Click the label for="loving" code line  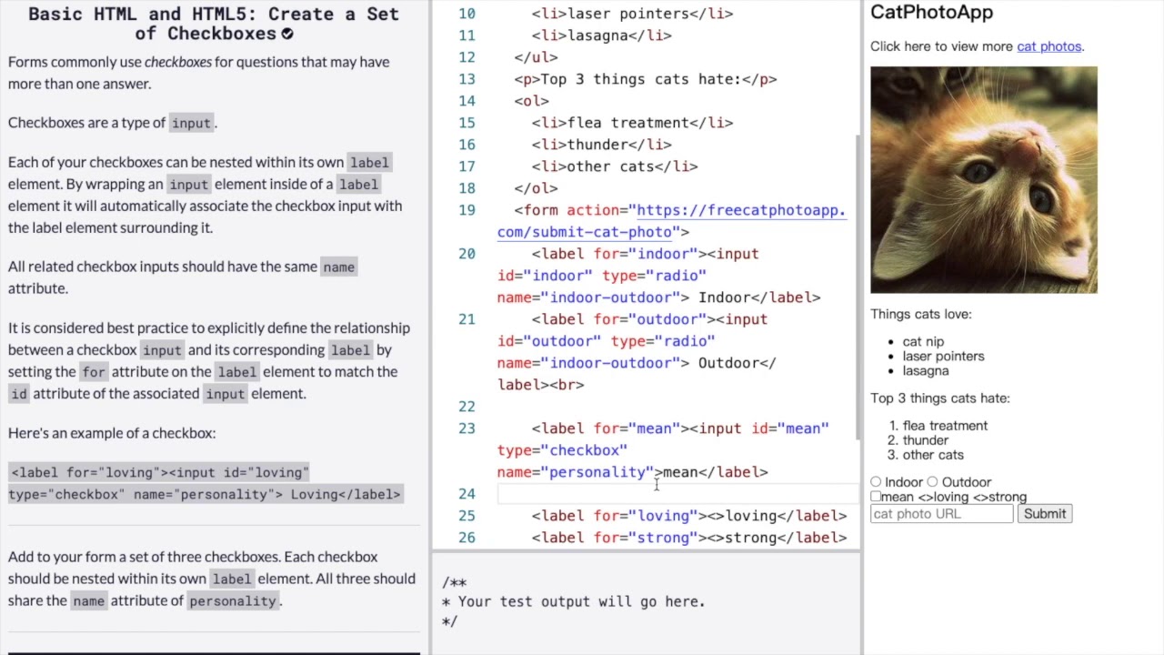tap(689, 516)
